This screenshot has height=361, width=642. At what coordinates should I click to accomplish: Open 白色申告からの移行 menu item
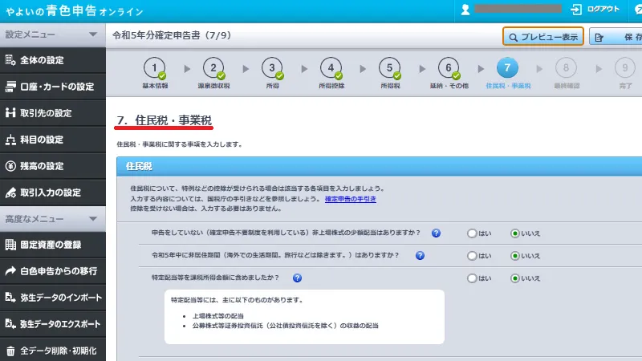pyautogui.click(x=53, y=270)
